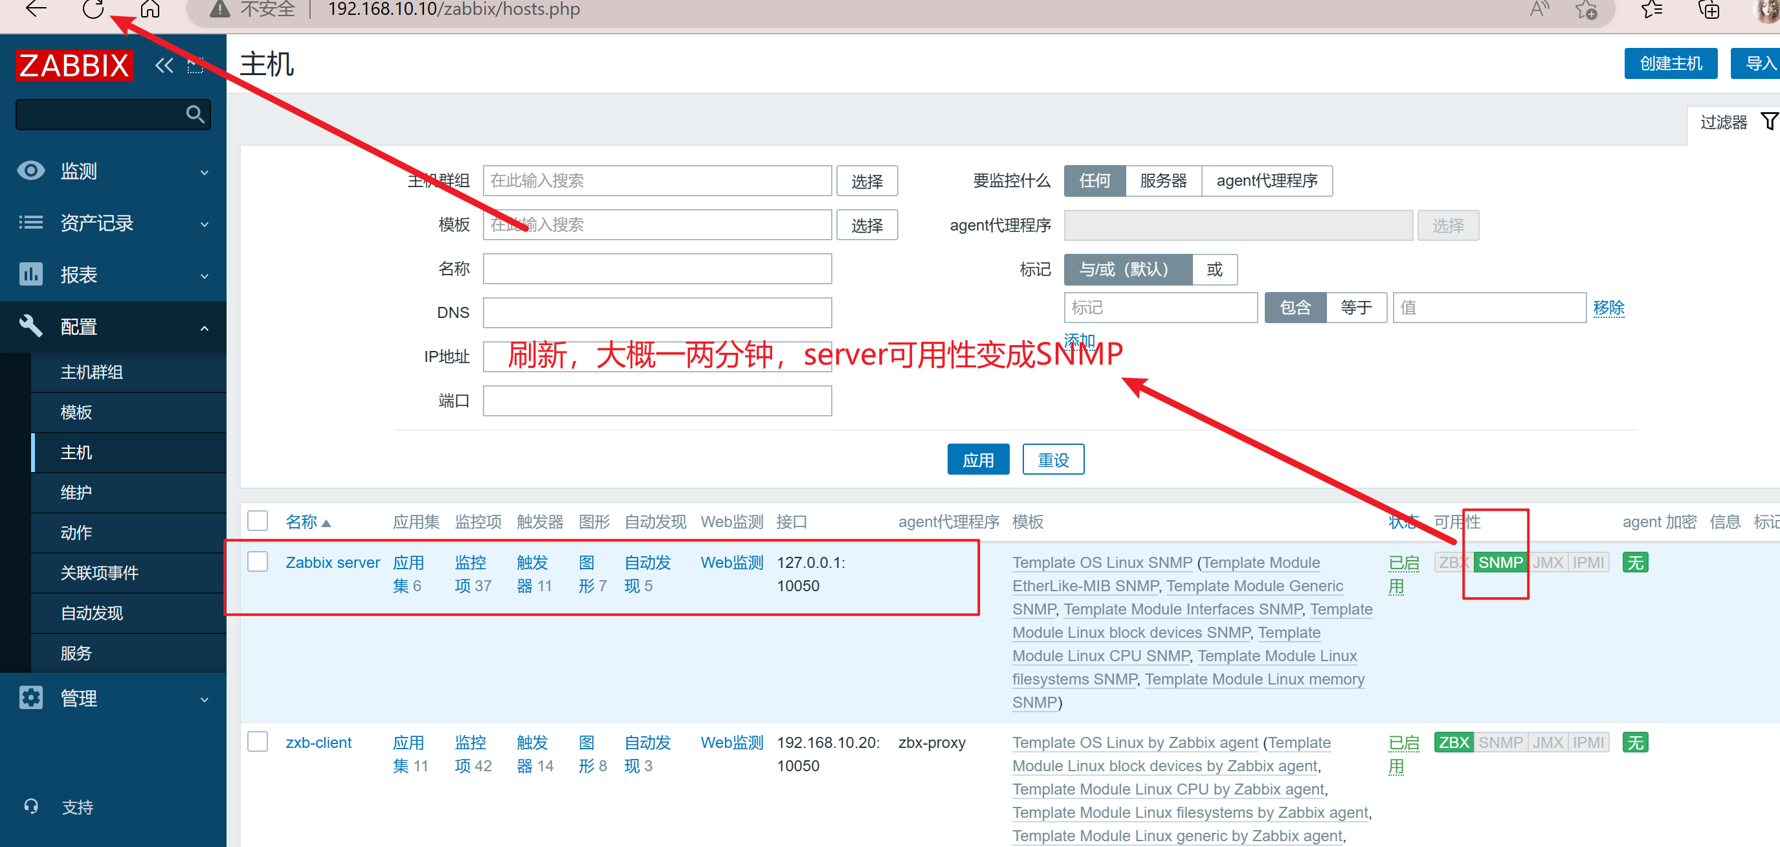Click the 应用 filter button

978,459
